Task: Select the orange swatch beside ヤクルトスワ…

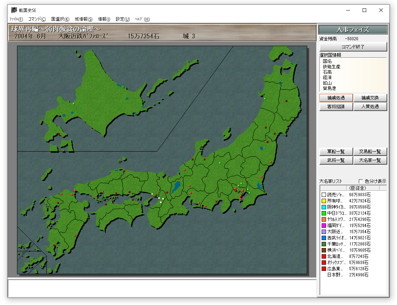Action: (x=324, y=219)
